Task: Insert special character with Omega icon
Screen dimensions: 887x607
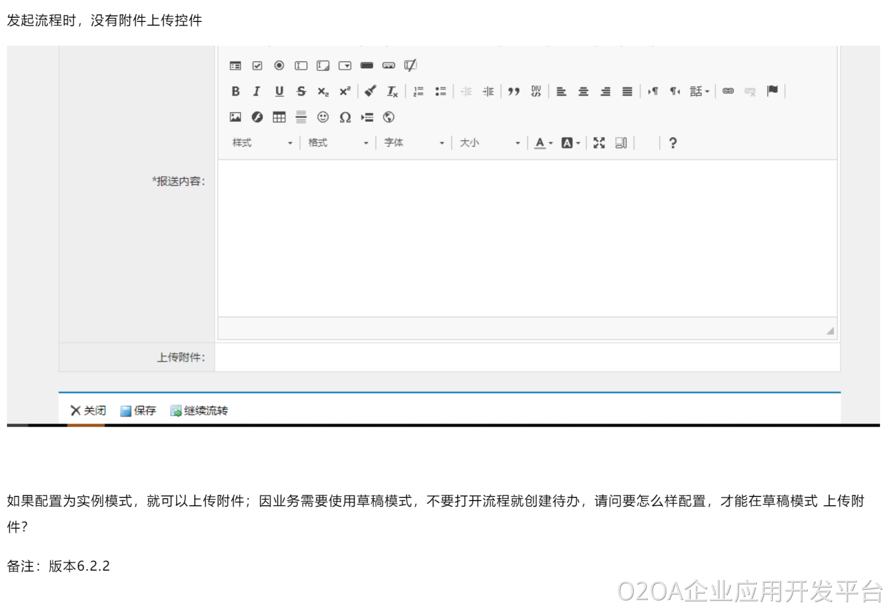Action: (x=345, y=117)
